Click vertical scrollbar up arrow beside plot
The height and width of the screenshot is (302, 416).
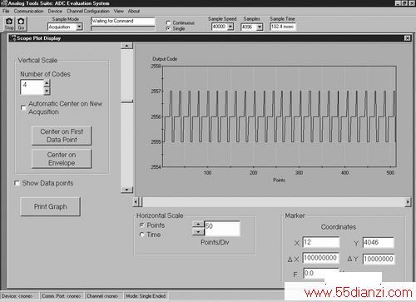coord(126,46)
